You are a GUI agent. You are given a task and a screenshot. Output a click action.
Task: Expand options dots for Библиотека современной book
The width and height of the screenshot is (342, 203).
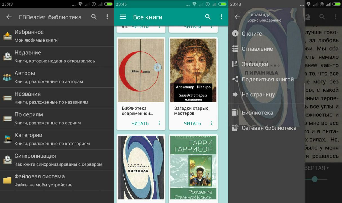[x=159, y=123]
